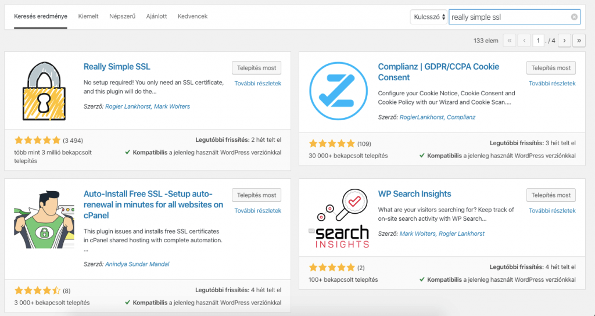The width and height of the screenshot is (595, 316).
Task: Click Legutóbbi frissítés: 2 hét telt el
Action: (238, 140)
